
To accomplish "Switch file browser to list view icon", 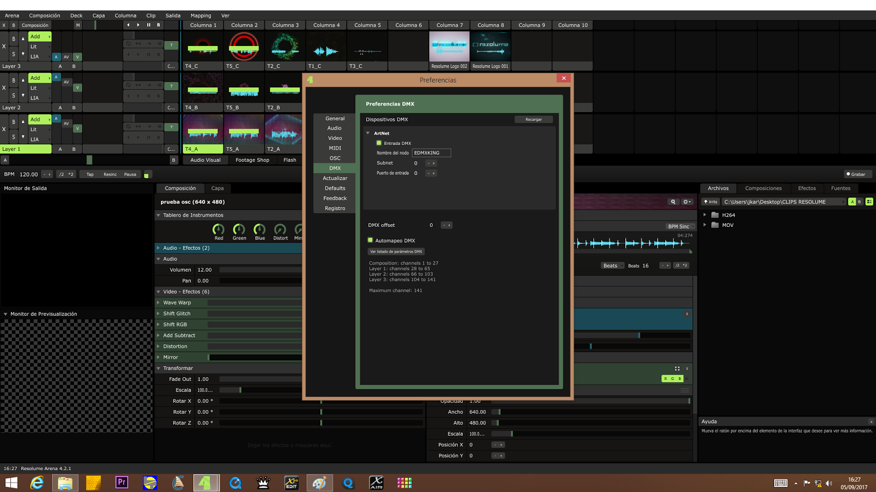I will click(x=869, y=202).
